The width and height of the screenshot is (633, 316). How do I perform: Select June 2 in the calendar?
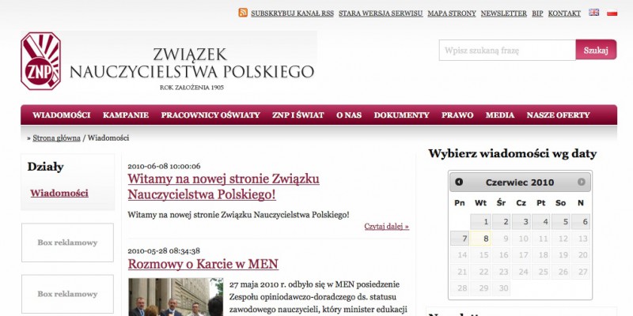pyautogui.click(x=501, y=221)
